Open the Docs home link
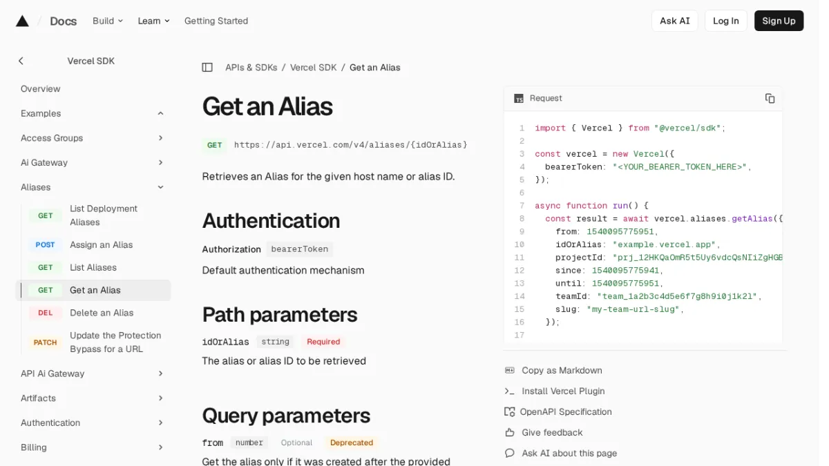Screen dimensions: 829x466 63,21
